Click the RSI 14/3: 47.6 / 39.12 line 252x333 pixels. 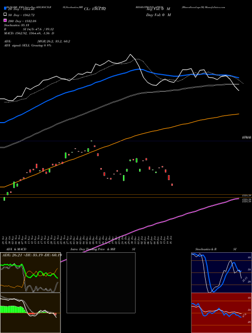(29, 29)
